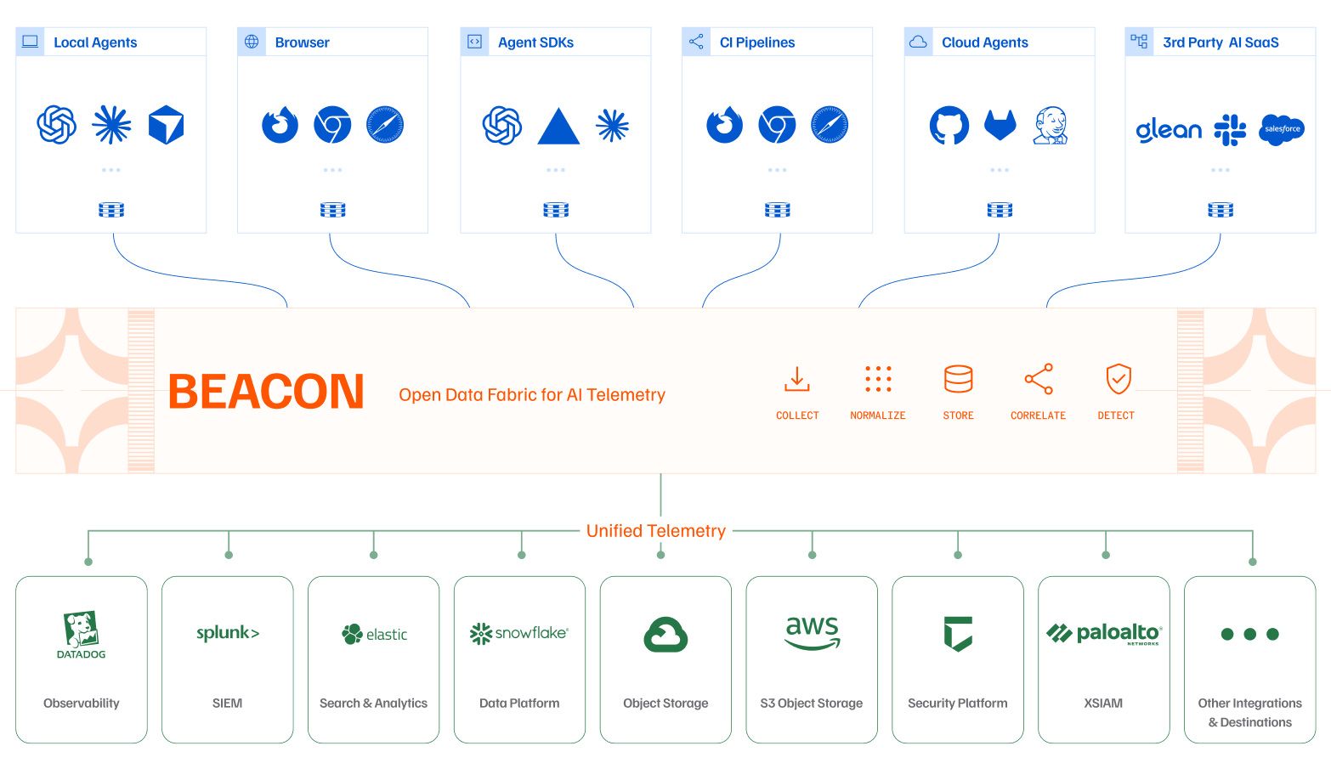Select the green cloud Object Storage icon
1331x763 pixels.
click(x=665, y=635)
